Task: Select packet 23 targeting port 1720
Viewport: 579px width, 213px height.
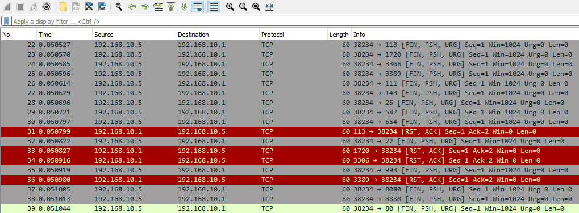Action: [x=290, y=54]
